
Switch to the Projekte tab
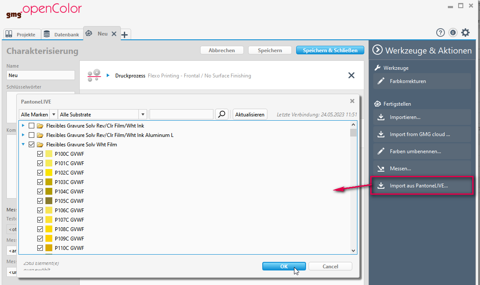coord(22,34)
